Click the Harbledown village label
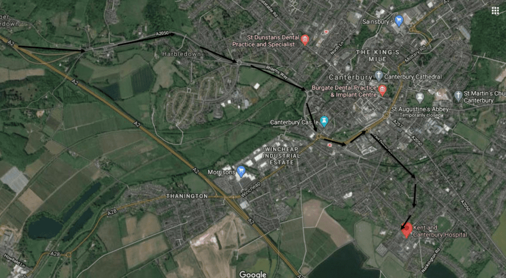Viewport: 506px width, 278px height. (x=181, y=54)
